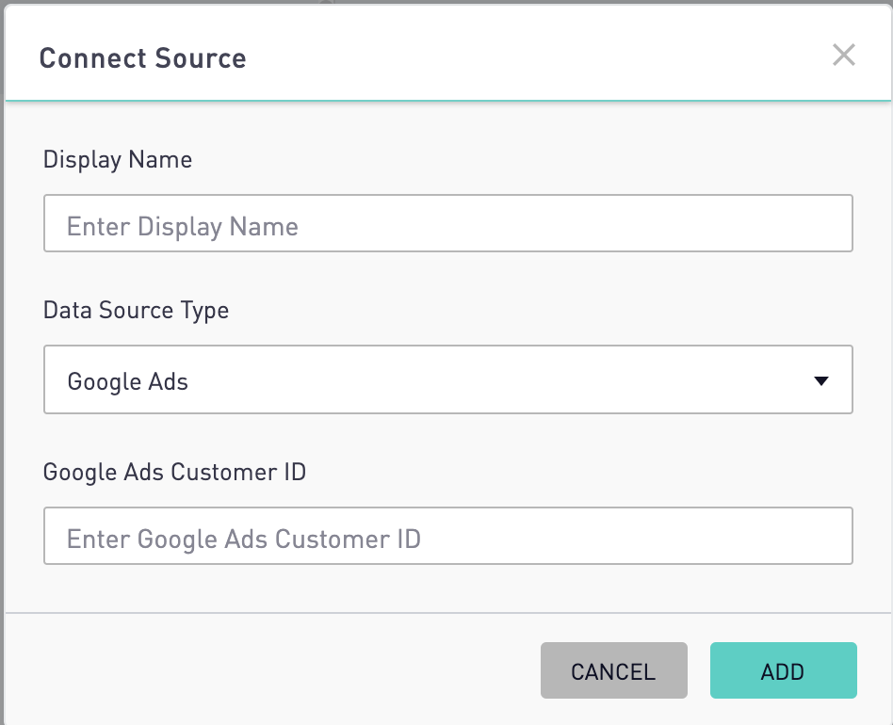This screenshot has height=725, width=893.
Task: Click the Display Name field label
Action: tap(118, 160)
